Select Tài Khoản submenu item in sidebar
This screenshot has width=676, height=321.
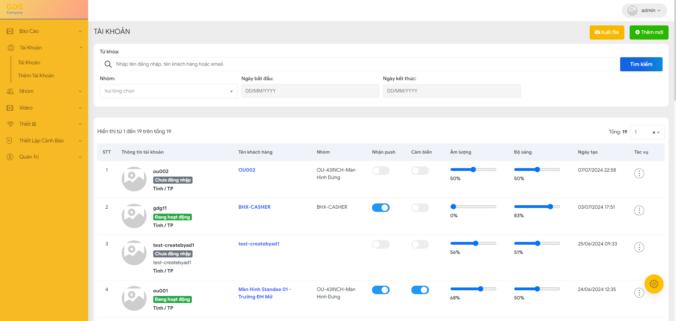coord(29,63)
